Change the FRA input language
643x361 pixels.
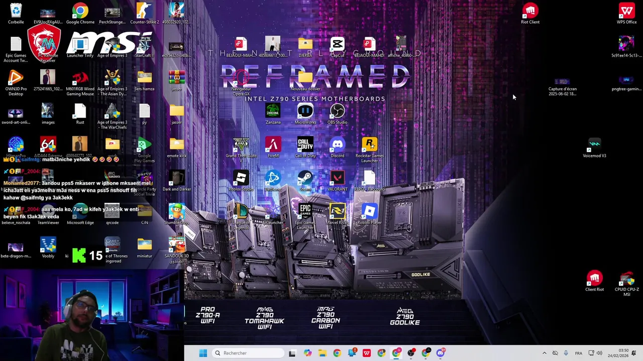pos(579,353)
